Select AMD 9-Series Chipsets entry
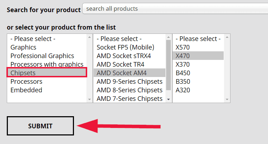Screen dimensions: 268x144 [130, 81]
